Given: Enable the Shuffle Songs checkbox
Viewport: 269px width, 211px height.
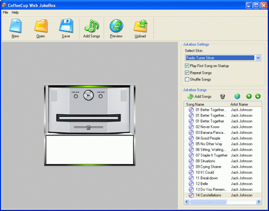Looking at the screenshot, I should pos(187,79).
